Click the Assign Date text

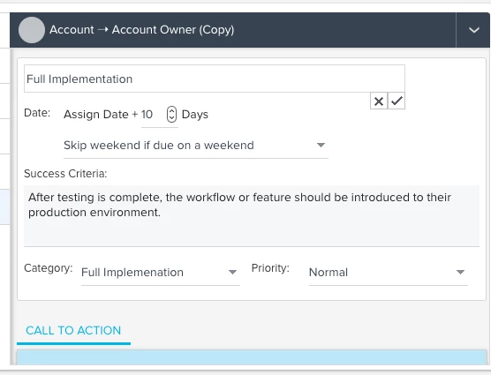click(x=96, y=115)
